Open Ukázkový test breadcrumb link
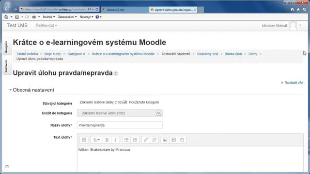The image size is (310, 174). tap(207, 54)
